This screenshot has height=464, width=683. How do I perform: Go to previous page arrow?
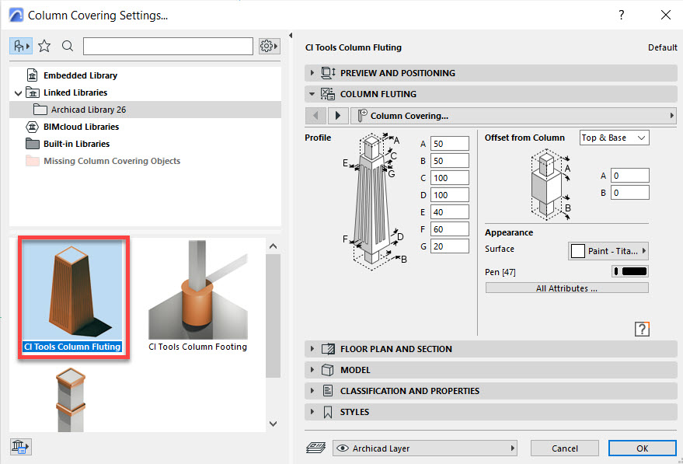315,116
